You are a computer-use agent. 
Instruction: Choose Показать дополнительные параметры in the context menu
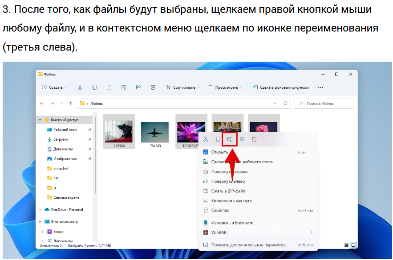coord(258,245)
